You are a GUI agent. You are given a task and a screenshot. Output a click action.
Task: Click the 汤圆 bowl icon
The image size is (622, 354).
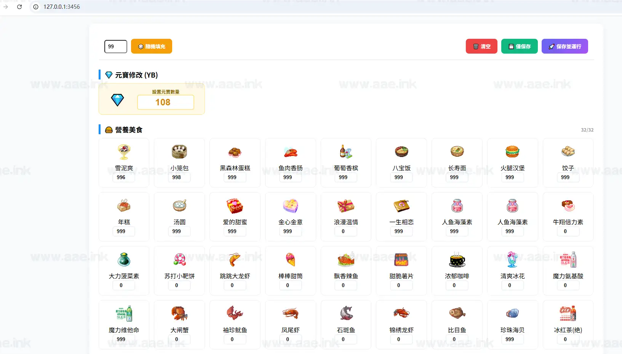tap(179, 206)
